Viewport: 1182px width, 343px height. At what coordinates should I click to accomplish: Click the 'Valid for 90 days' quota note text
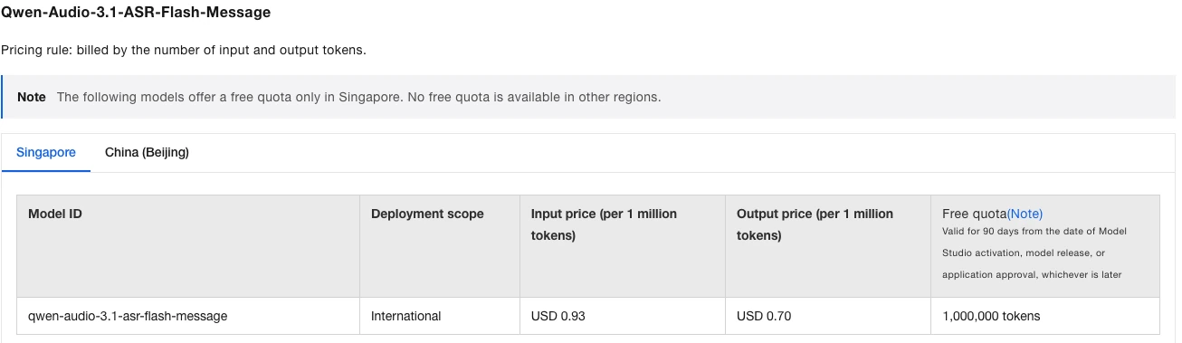click(x=1034, y=253)
